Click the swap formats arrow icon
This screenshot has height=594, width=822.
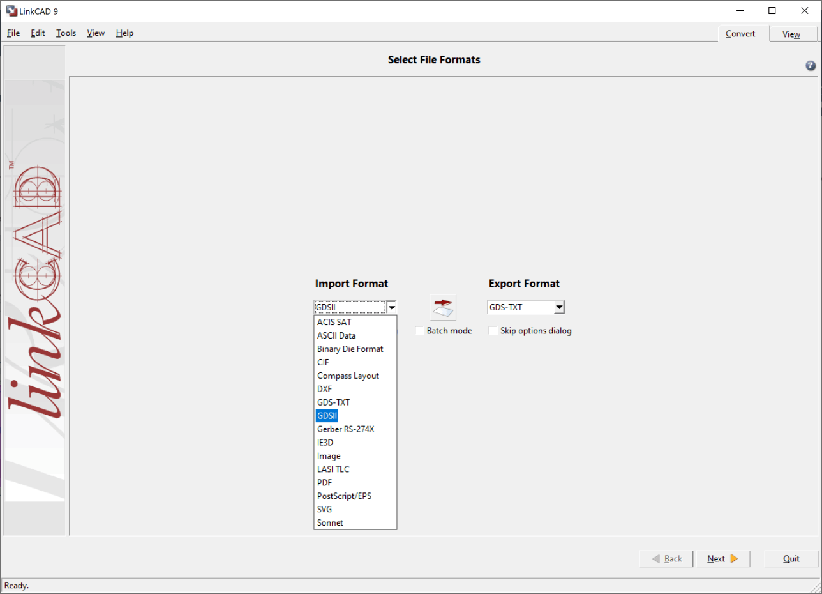(442, 307)
